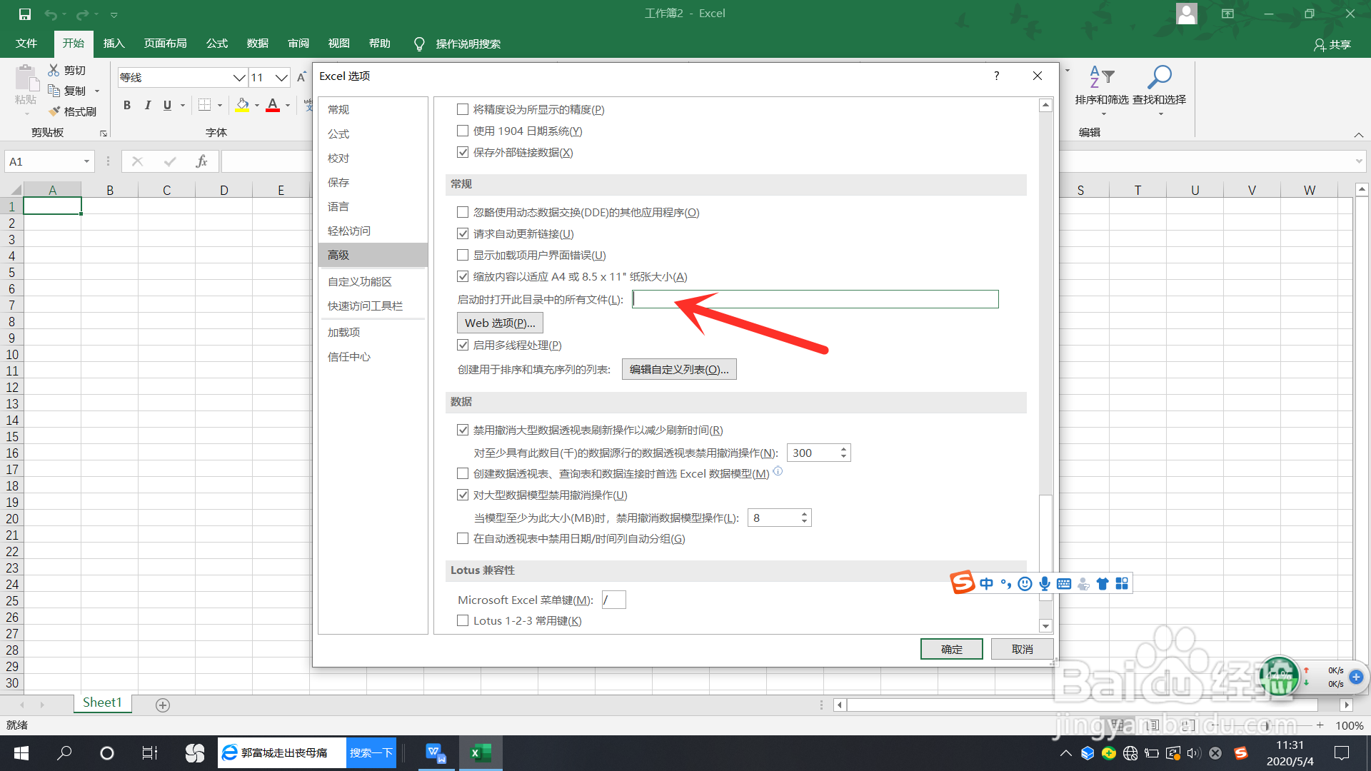Click the Redo arrow icon
This screenshot has width=1371, height=771.
coord(83,14)
